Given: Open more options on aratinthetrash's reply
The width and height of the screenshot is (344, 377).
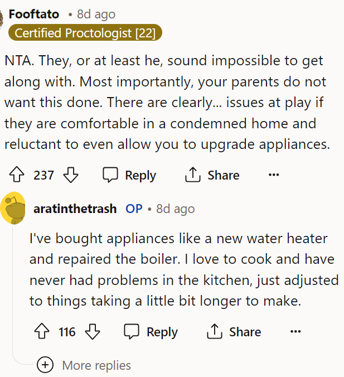Looking at the screenshot, I should tap(295, 332).
